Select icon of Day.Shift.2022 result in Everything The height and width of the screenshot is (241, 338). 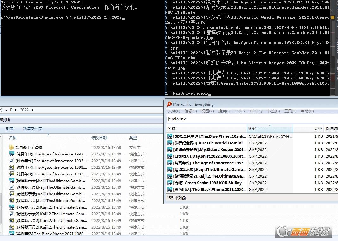click(x=170, y=156)
